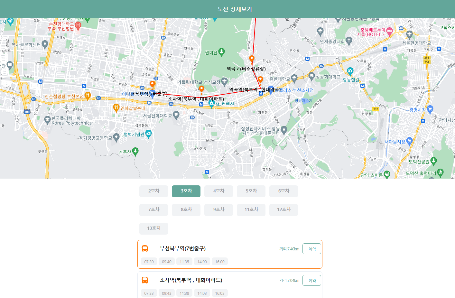Image resolution: width=455 pixels, height=298 pixels.
Task: Click the 16:03 time chip for 소사역
Action: pos(220,293)
